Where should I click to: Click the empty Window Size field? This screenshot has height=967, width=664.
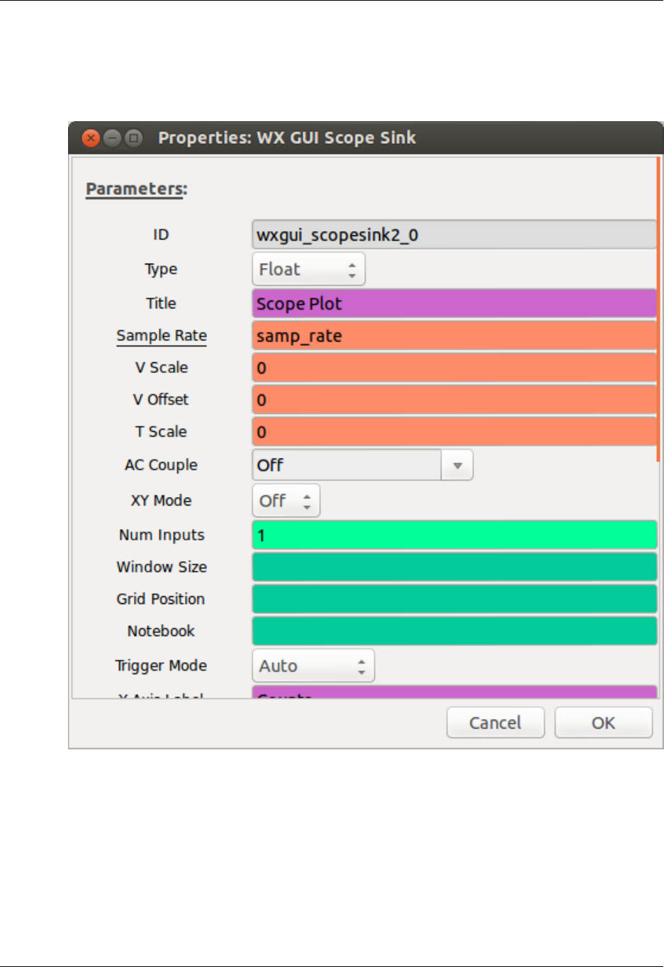tap(454, 567)
